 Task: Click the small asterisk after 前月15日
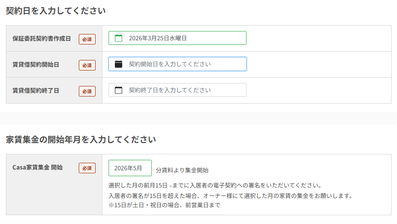171,185
